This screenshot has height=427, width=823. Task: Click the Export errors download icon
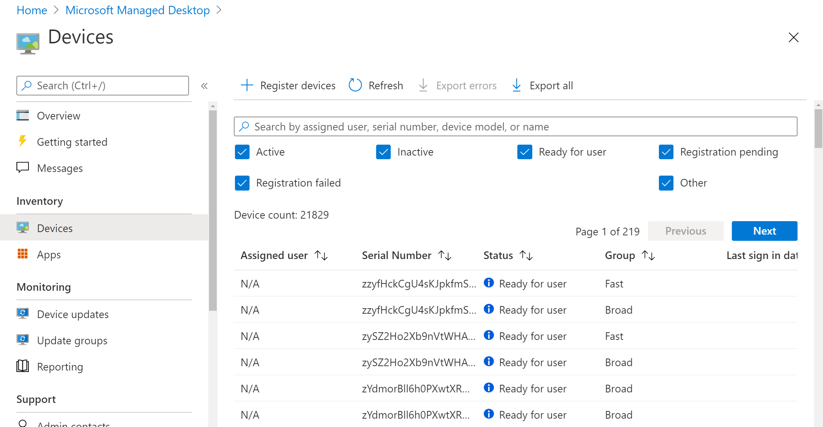tap(423, 85)
